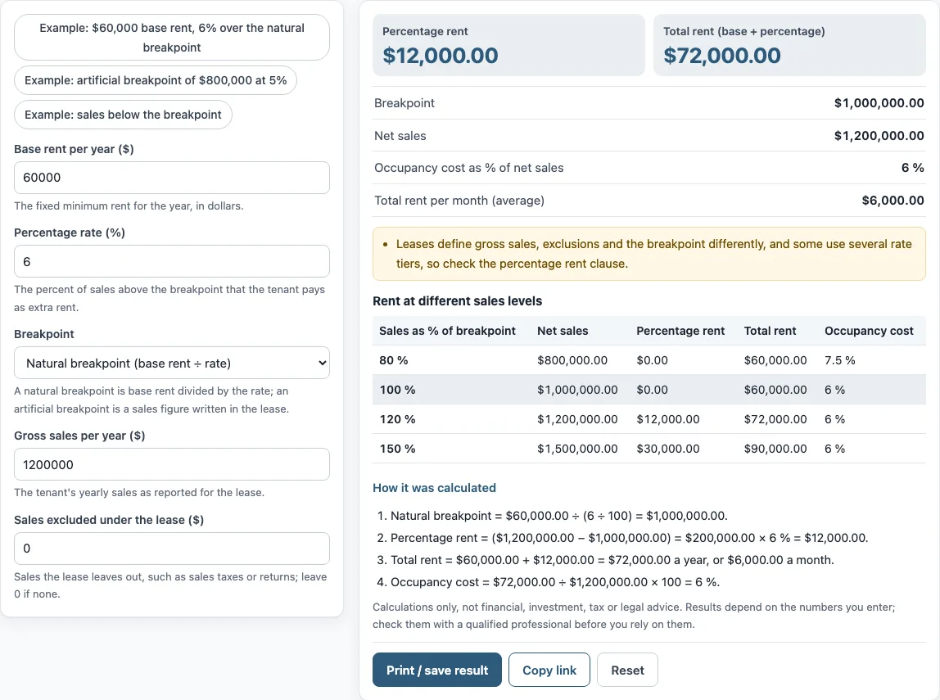Click the 100 % row label
940x700 pixels.
pos(397,390)
